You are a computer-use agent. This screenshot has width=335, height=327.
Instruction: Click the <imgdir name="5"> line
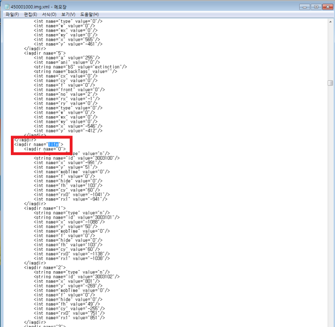pos(45,53)
